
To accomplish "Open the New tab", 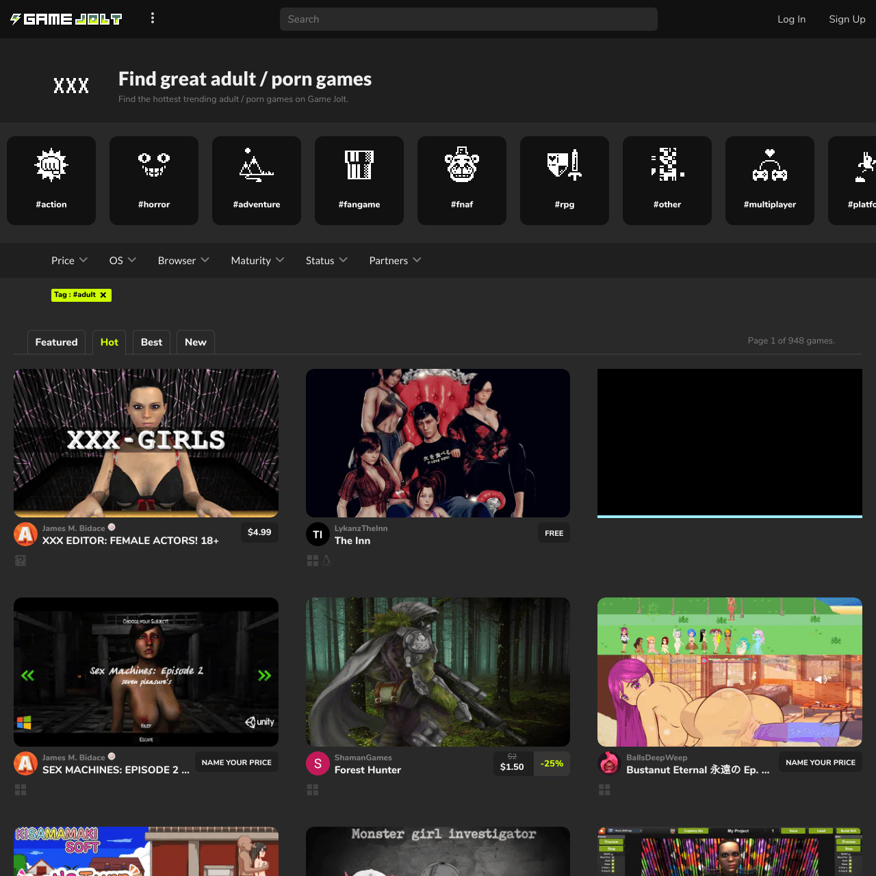I will (196, 342).
